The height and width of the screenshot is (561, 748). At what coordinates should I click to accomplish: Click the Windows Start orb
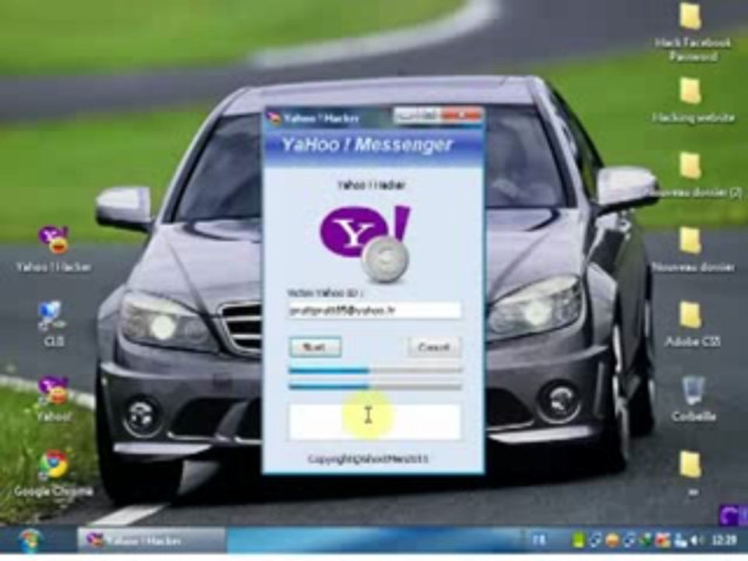click(x=30, y=540)
